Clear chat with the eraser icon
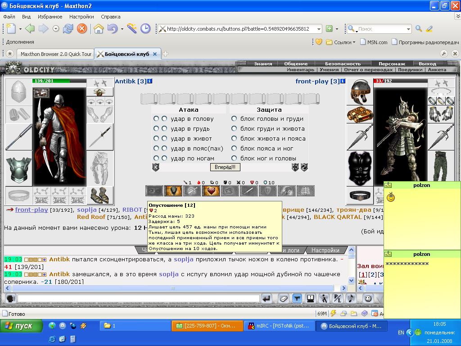The height and width of the screenshot is (346, 461). coord(284,299)
